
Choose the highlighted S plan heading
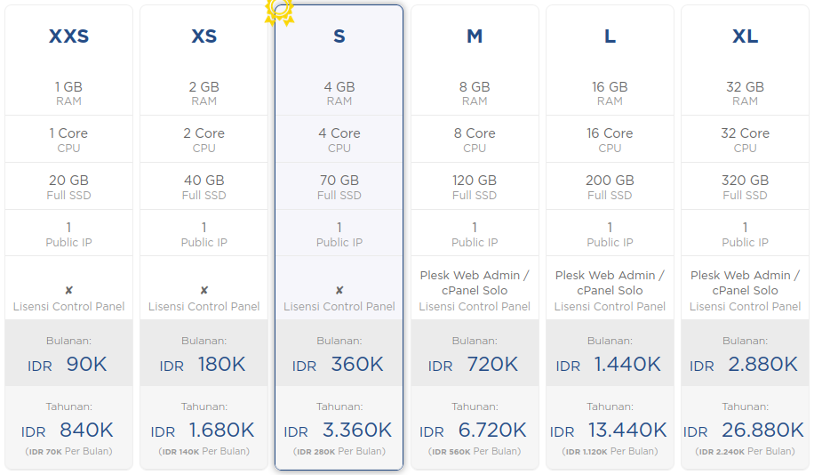[x=339, y=36]
